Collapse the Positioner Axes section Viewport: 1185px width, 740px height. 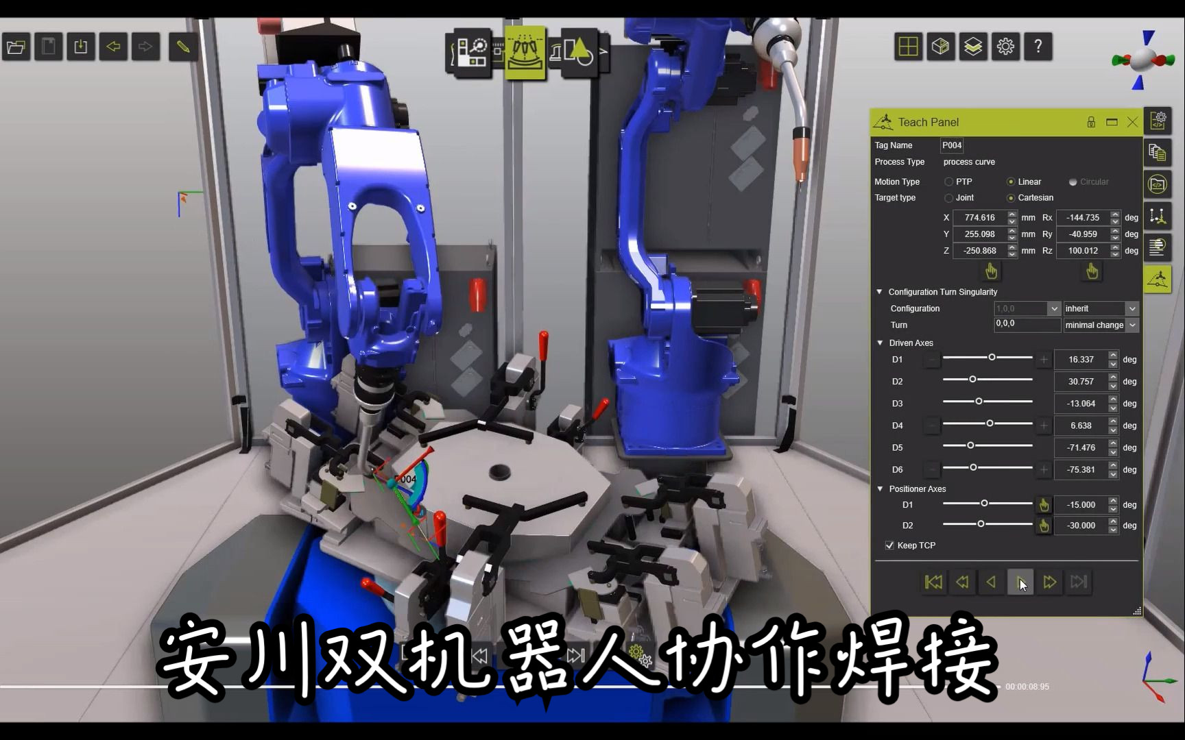881,489
